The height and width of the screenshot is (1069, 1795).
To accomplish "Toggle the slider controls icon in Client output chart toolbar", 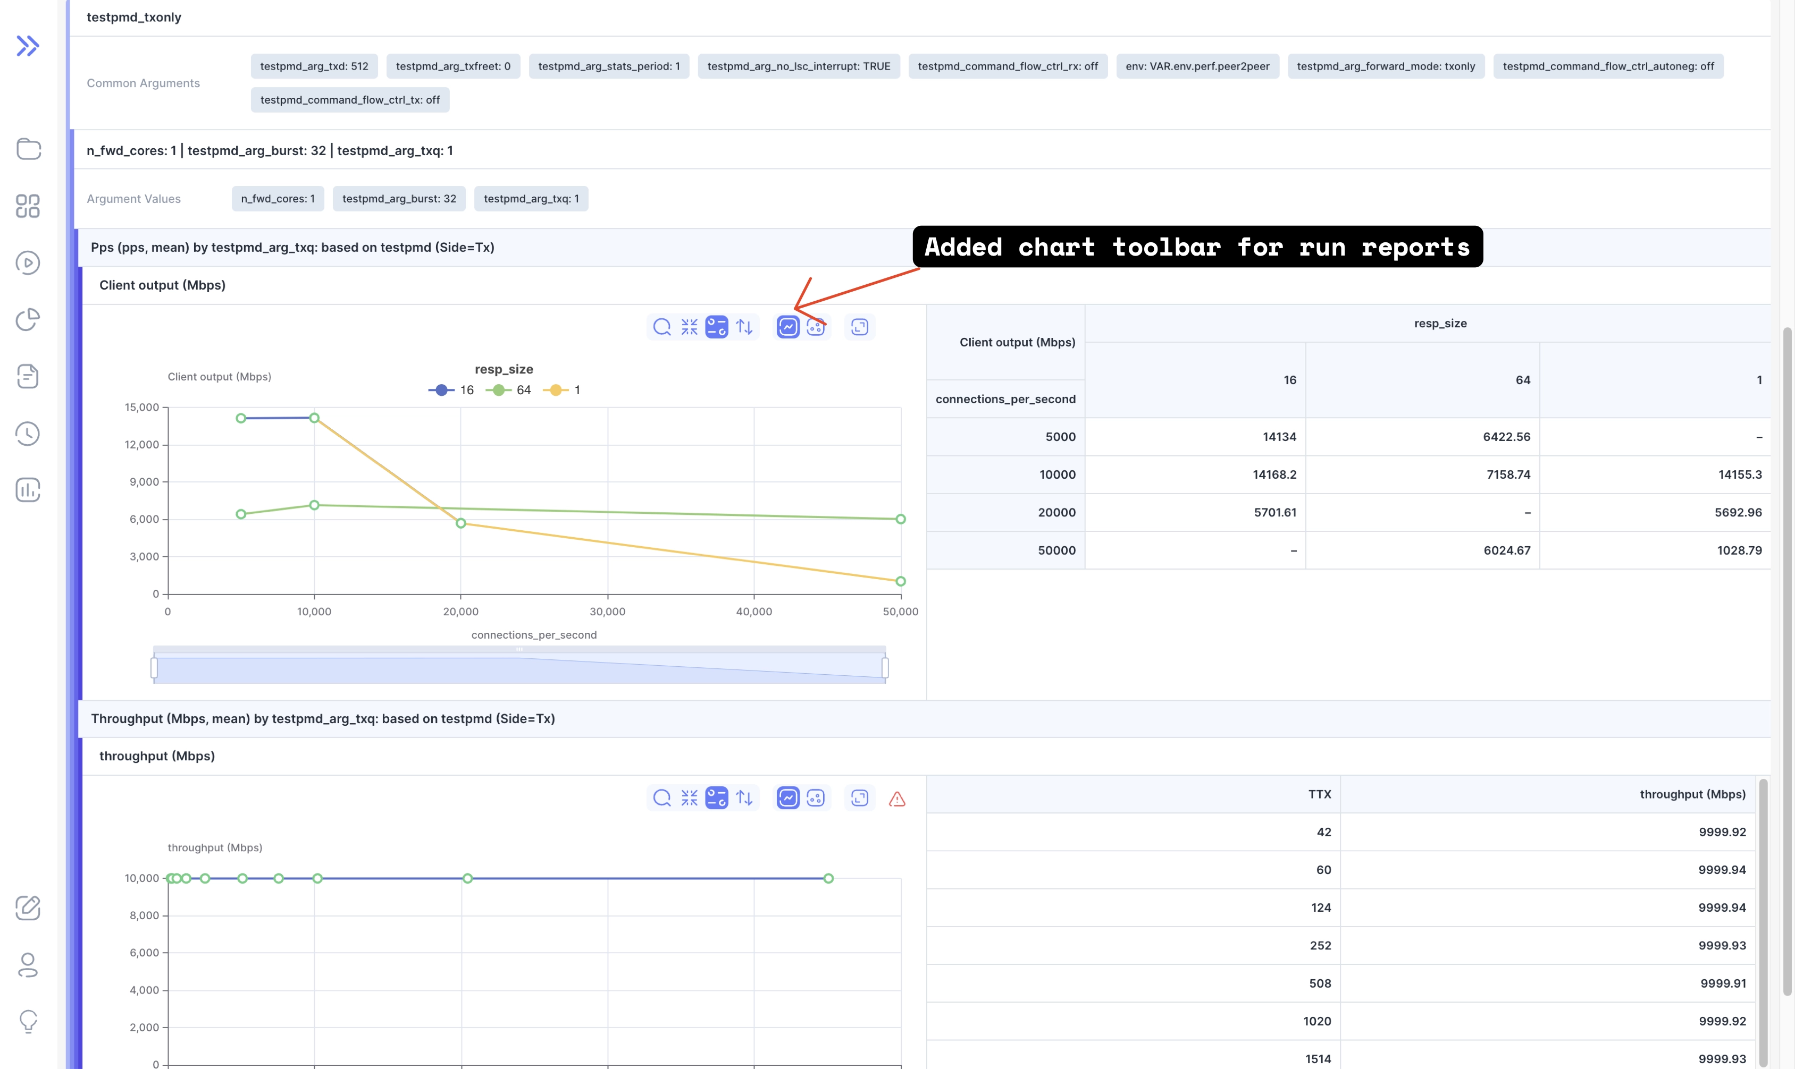I will 717,327.
